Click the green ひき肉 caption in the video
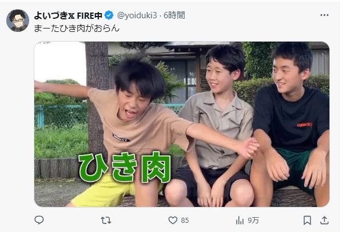 tap(125, 167)
